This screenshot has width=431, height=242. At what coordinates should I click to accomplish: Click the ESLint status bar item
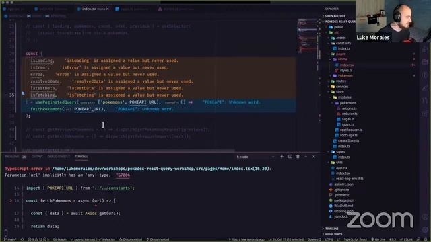[407, 239]
